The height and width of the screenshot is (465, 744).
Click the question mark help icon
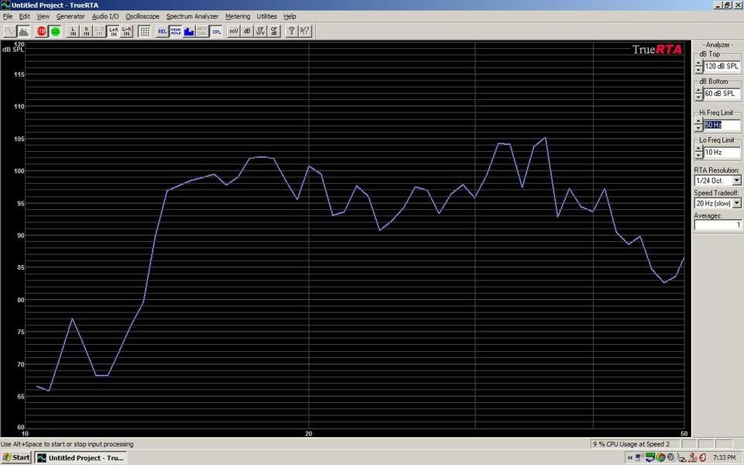(x=291, y=31)
